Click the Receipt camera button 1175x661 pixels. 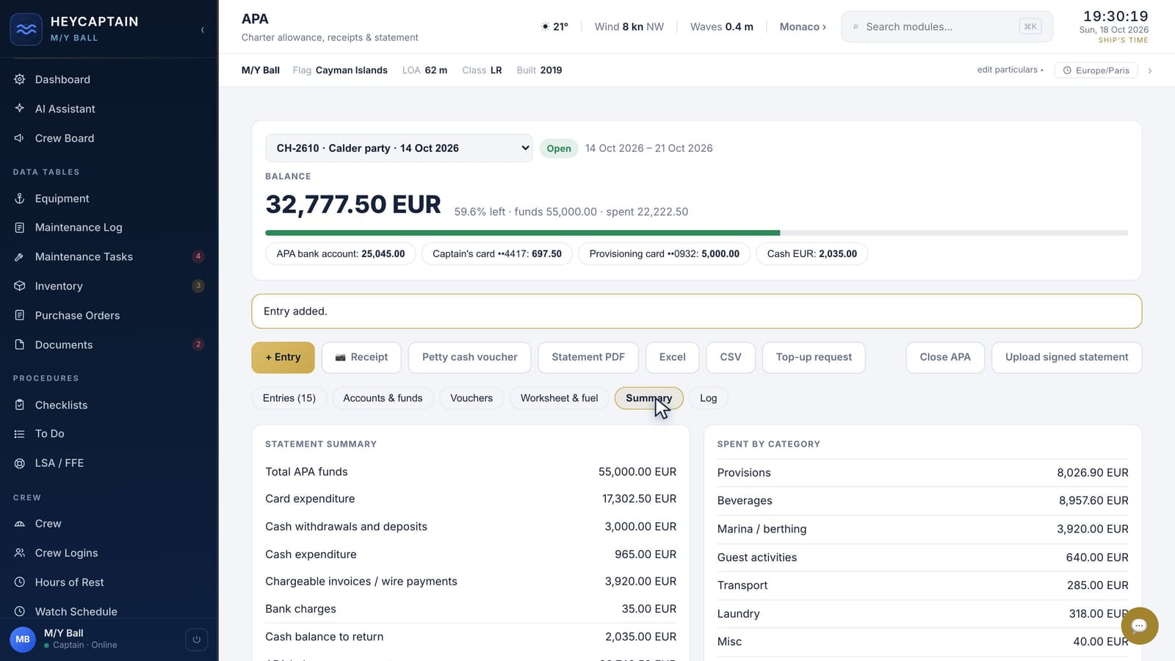[361, 358]
